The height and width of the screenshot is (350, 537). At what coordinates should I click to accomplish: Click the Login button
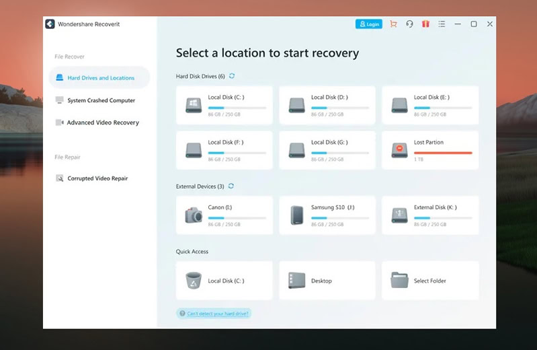(x=369, y=24)
